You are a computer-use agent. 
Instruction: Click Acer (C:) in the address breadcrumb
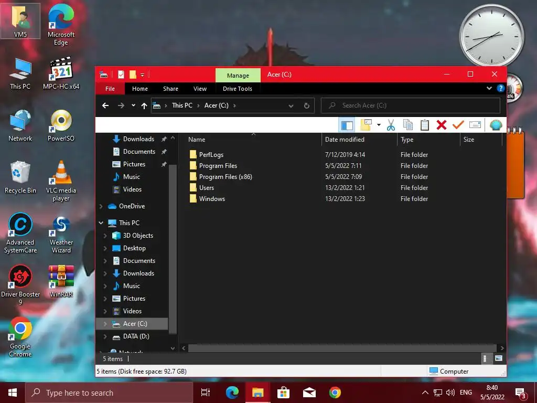click(217, 105)
